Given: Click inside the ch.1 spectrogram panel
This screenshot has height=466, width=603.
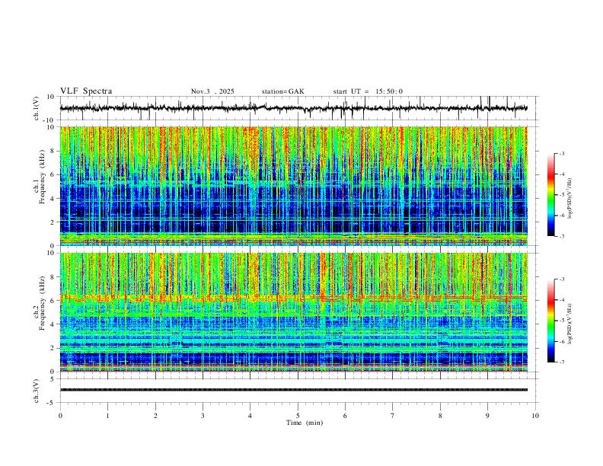Looking at the screenshot, I should [x=293, y=186].
